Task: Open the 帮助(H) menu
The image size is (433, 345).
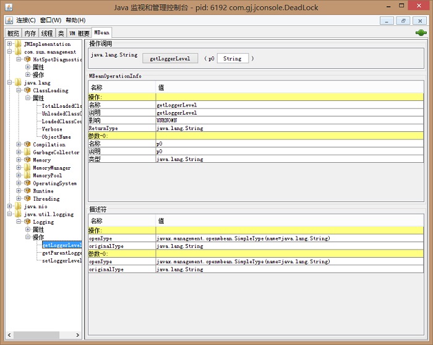Action: [75, 20]
